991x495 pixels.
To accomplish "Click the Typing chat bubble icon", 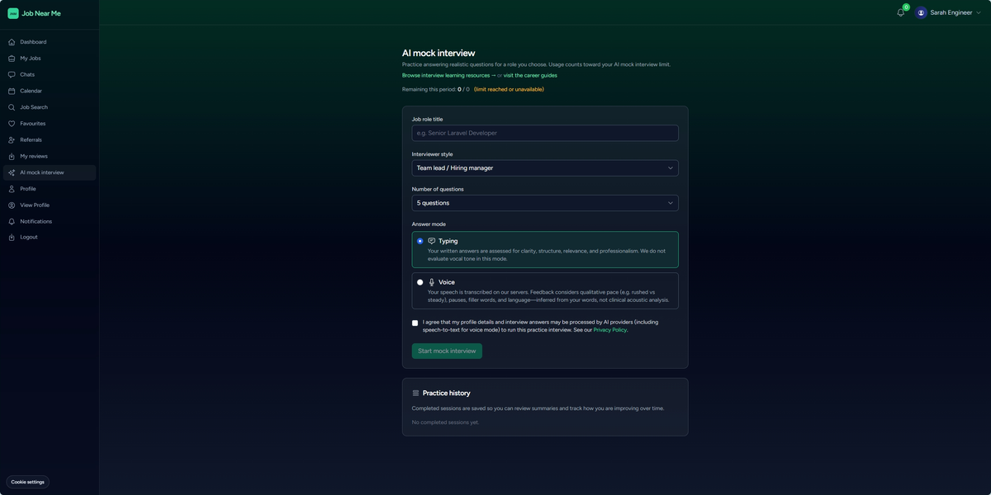I will (432, 241).
